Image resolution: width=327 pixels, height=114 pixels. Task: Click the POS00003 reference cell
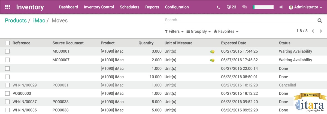point(22,93)
